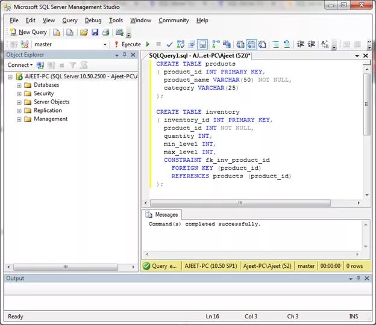376x325 pixels.
Task: Close the SQLQuery1.sql query tab
Action: point(365,55)
